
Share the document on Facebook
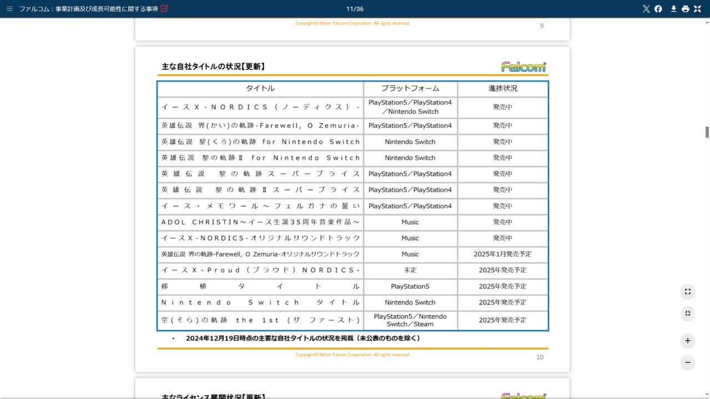click(658, 9)
